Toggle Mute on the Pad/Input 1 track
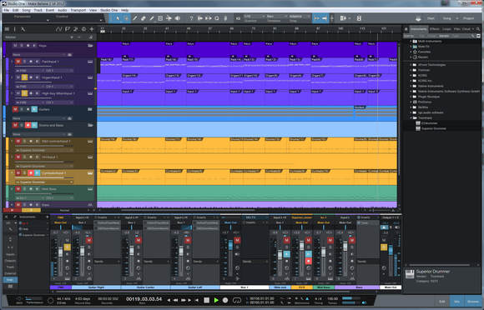Viewport: 484px width, 310px height. (x=18, y=62)
